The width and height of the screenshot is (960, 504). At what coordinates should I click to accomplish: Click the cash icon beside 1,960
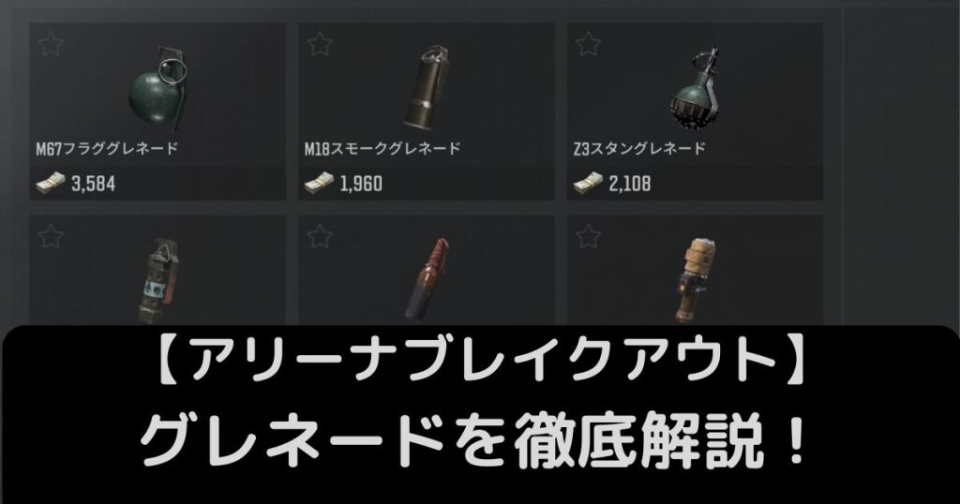(x=319, y=183)
